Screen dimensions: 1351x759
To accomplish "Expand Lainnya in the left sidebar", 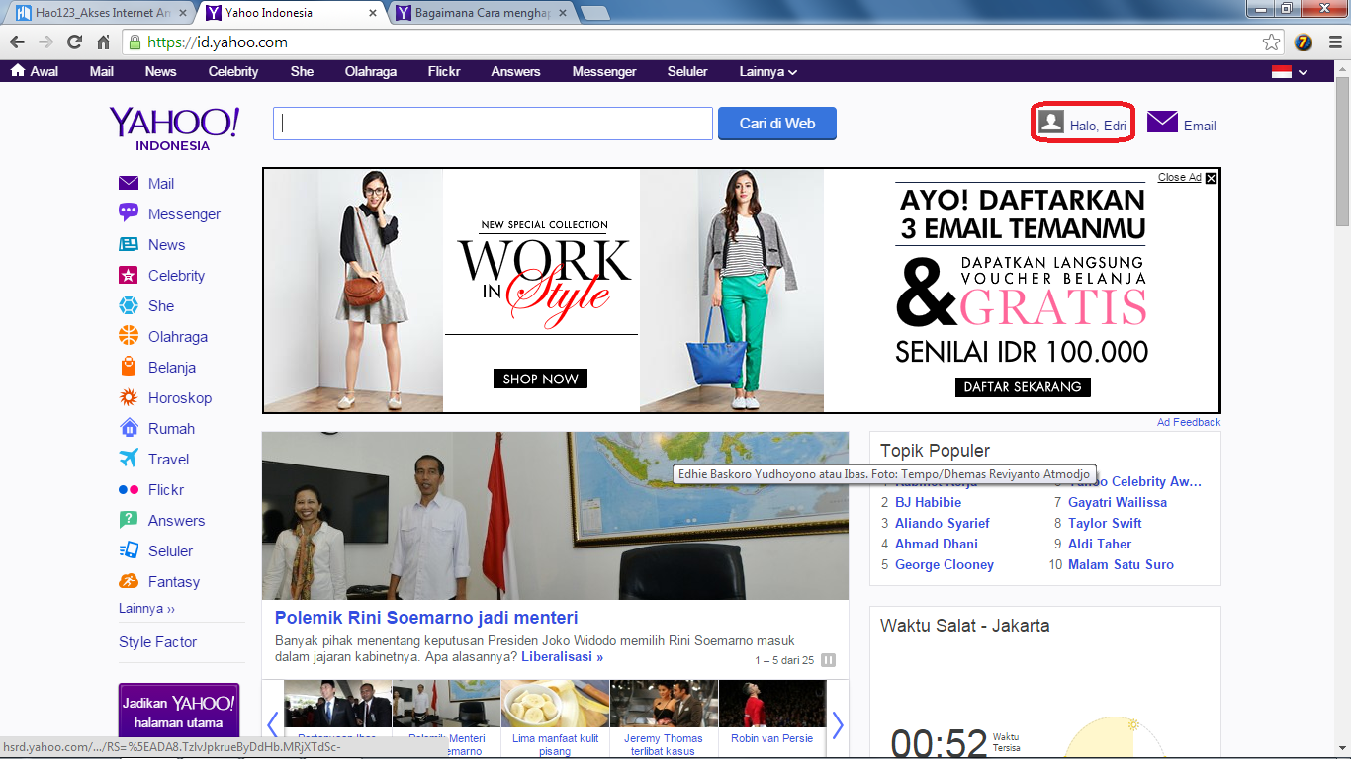I will (x=146, y=608).
